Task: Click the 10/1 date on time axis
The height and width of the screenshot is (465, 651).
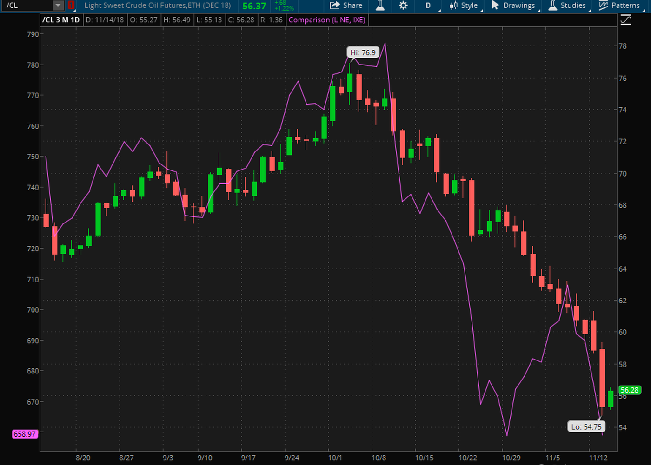Action: (335, 458)
